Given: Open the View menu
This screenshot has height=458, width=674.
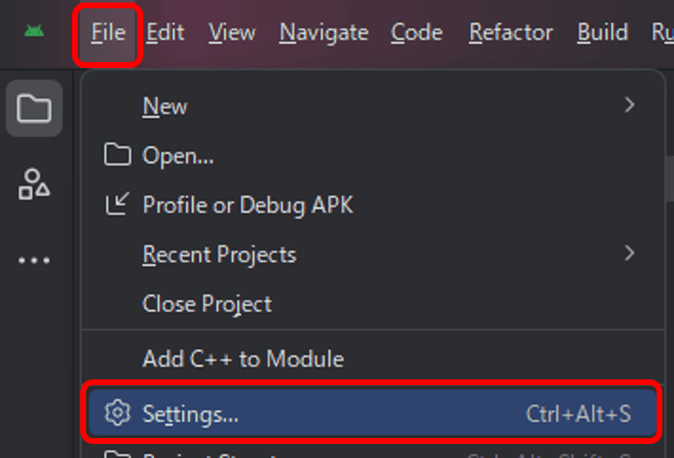Looking at the screenshot, I should pos(232,33).
